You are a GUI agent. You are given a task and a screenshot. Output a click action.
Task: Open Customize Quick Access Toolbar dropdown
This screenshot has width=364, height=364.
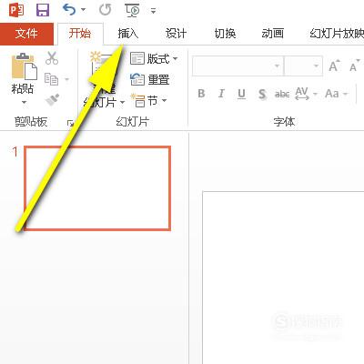153,12
